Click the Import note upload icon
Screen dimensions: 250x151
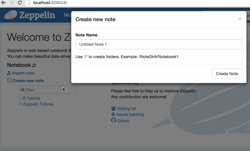pos(9,73)
